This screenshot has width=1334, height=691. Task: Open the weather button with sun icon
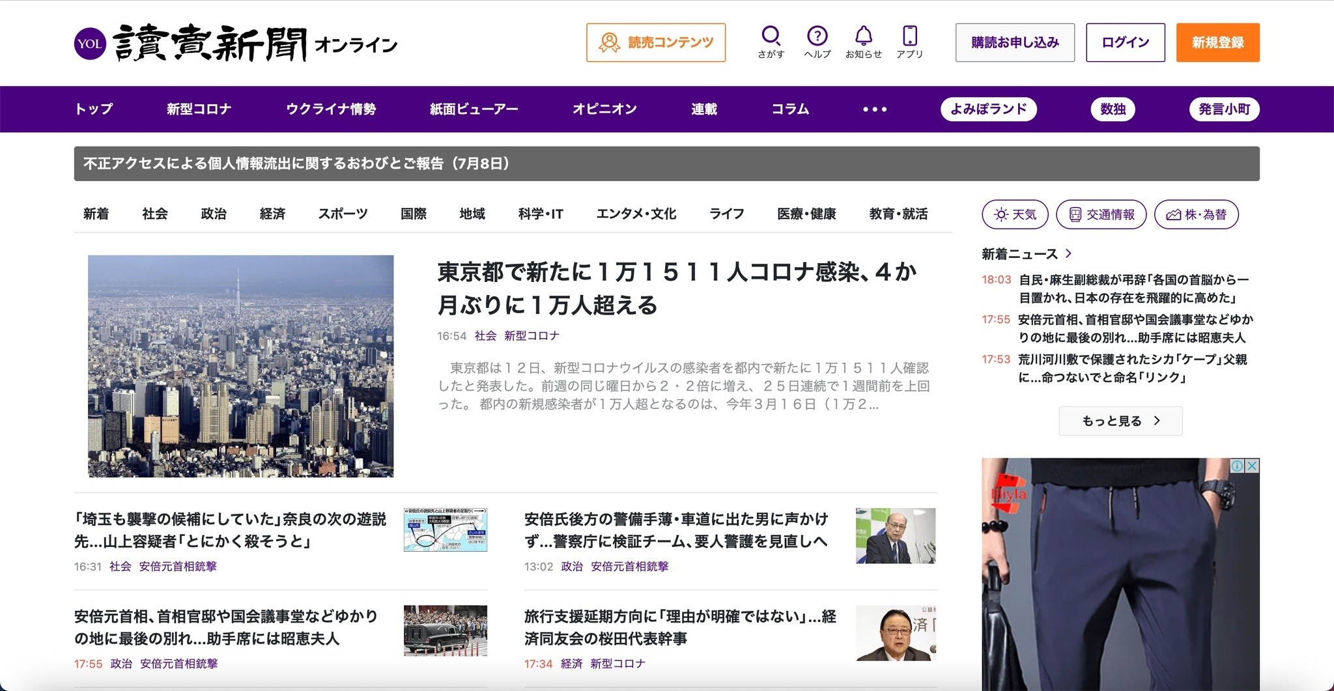tap(1015, 214)
